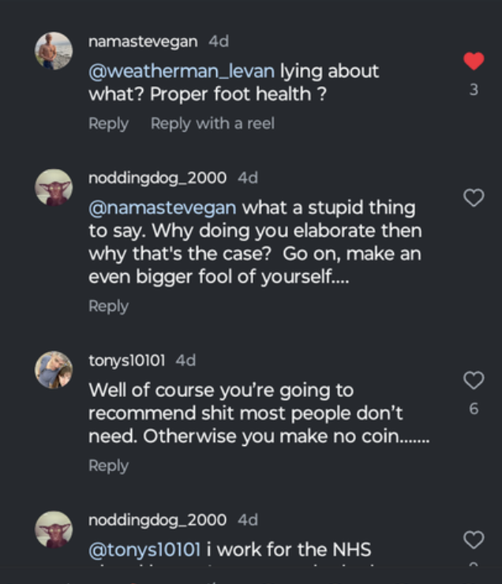Screen dimensions: 502x584
Task: Open the @namastevegan mention link
Action: point(162,208)
